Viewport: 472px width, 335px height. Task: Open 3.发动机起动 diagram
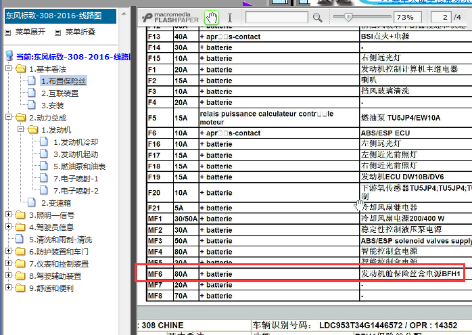(x=76, y=154)
